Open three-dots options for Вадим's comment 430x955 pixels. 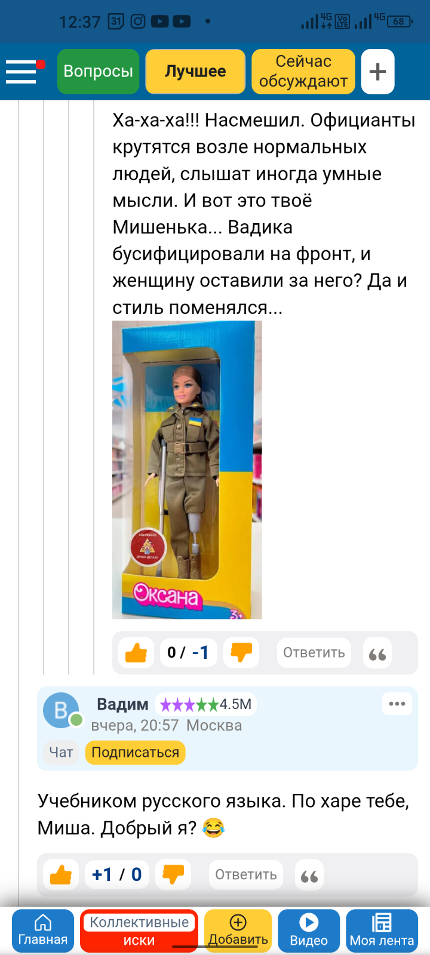point(397,704)
